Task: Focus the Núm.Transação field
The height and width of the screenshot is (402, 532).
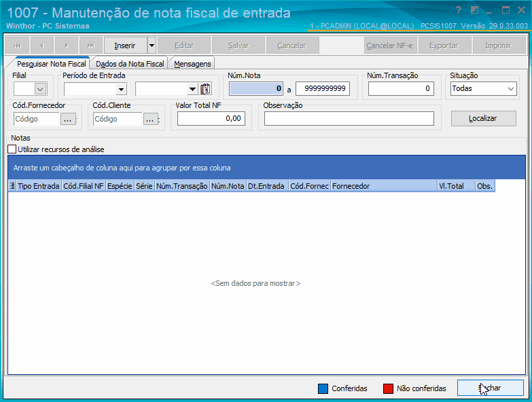Action: [x=401, y=89]
